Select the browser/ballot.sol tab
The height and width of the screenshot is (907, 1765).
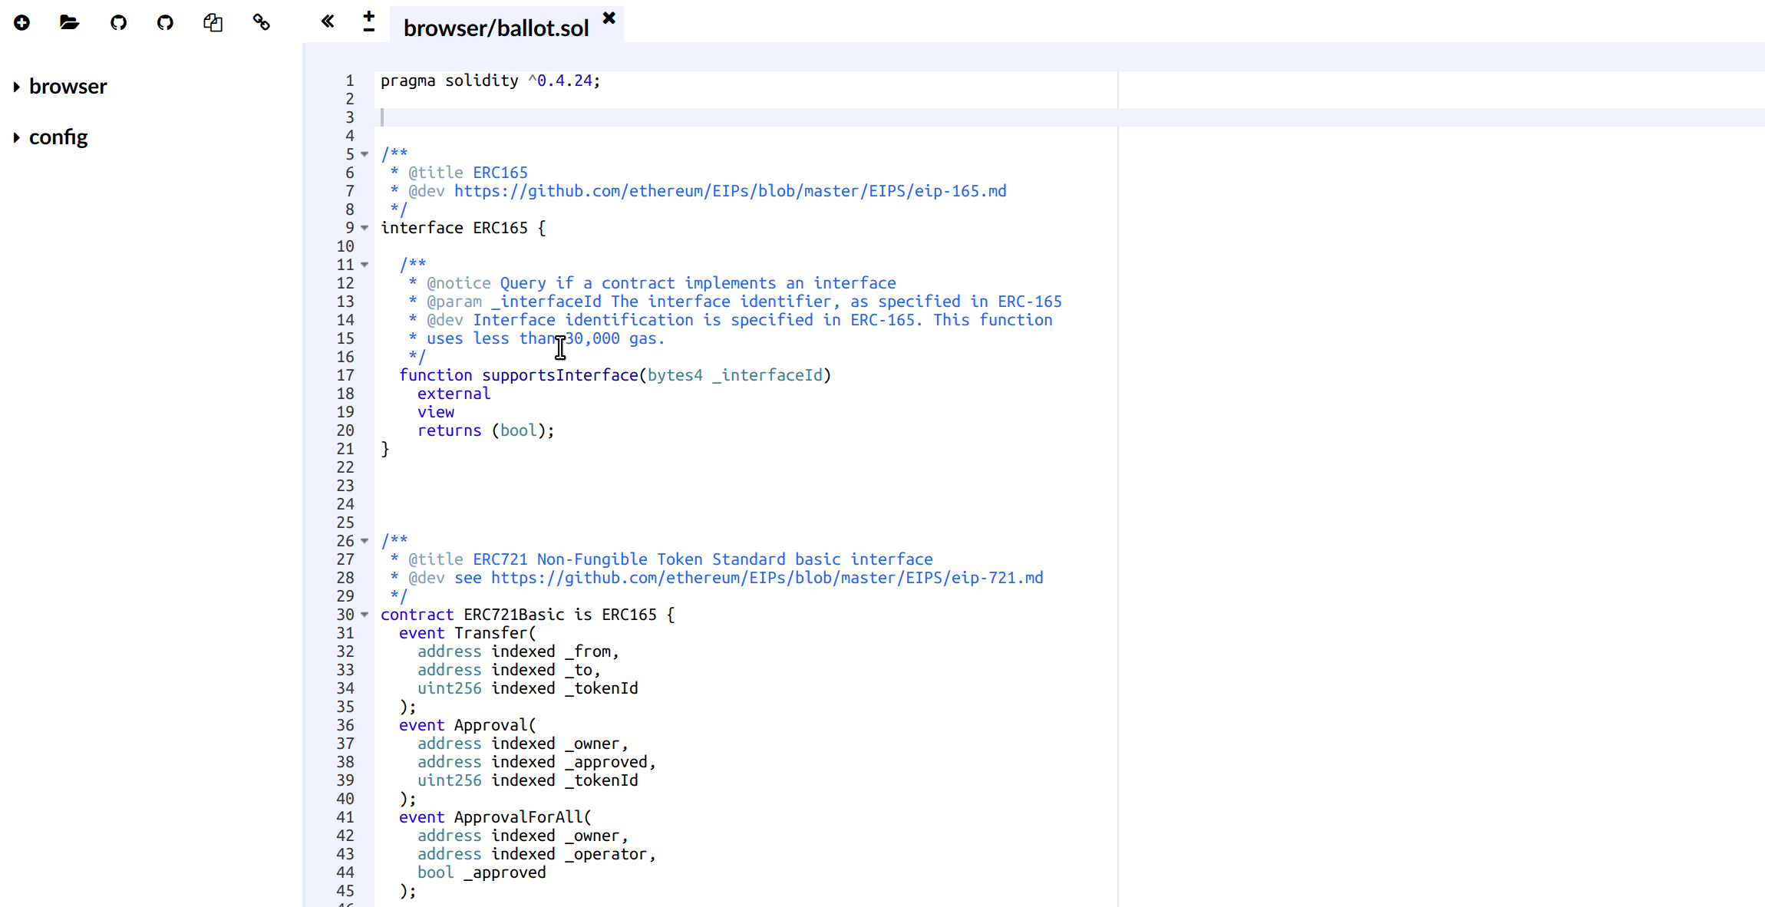496,28
